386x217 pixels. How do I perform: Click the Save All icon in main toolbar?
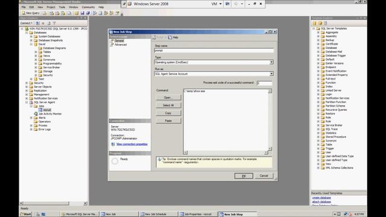click(x=88, y=13)
